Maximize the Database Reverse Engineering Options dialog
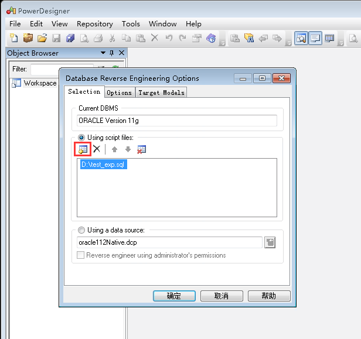The width and height of the screenshot is (361, 339). click(x=262, y=78)
